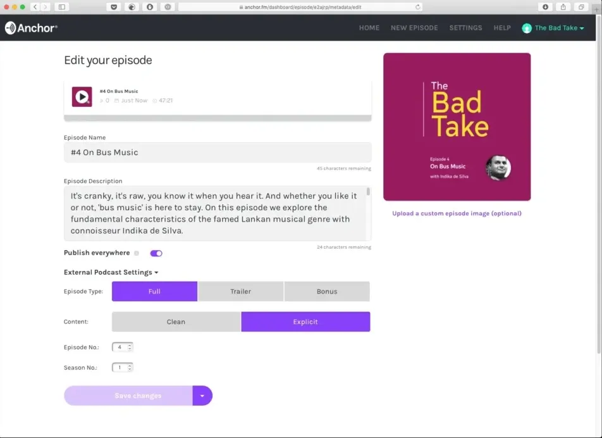Click the page vertical scrollbar
This screenshot has height=438, width=602.
[x=599, y=184]
